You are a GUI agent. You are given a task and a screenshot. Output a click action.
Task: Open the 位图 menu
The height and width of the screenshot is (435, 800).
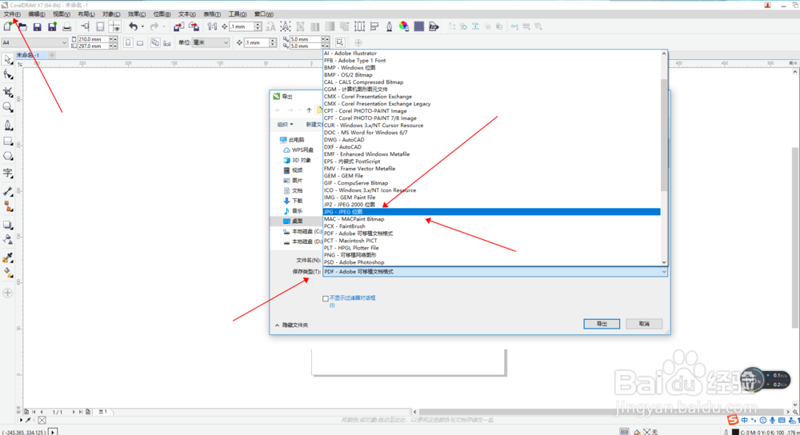pyautogui.click(x=162, y=14)
